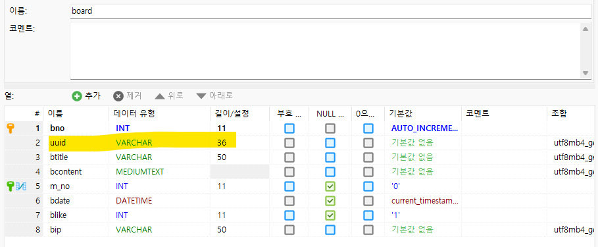Toggle allow NULL checkbox for bcontent

[330, 172]
